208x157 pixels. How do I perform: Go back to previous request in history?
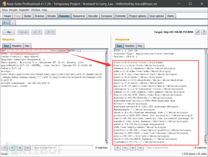tap(35, 32)
